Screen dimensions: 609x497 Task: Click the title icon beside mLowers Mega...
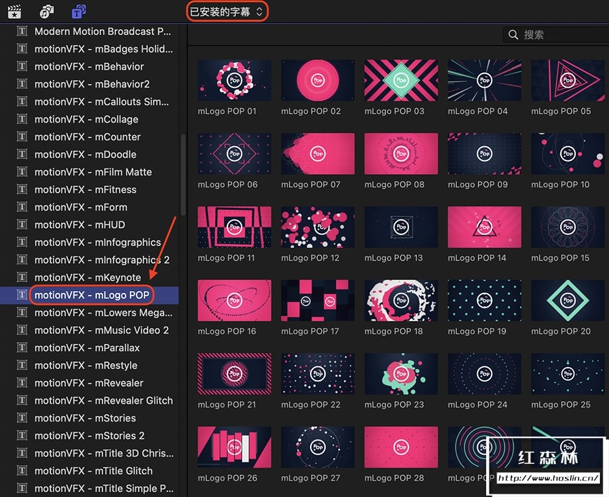pos(22,312)
